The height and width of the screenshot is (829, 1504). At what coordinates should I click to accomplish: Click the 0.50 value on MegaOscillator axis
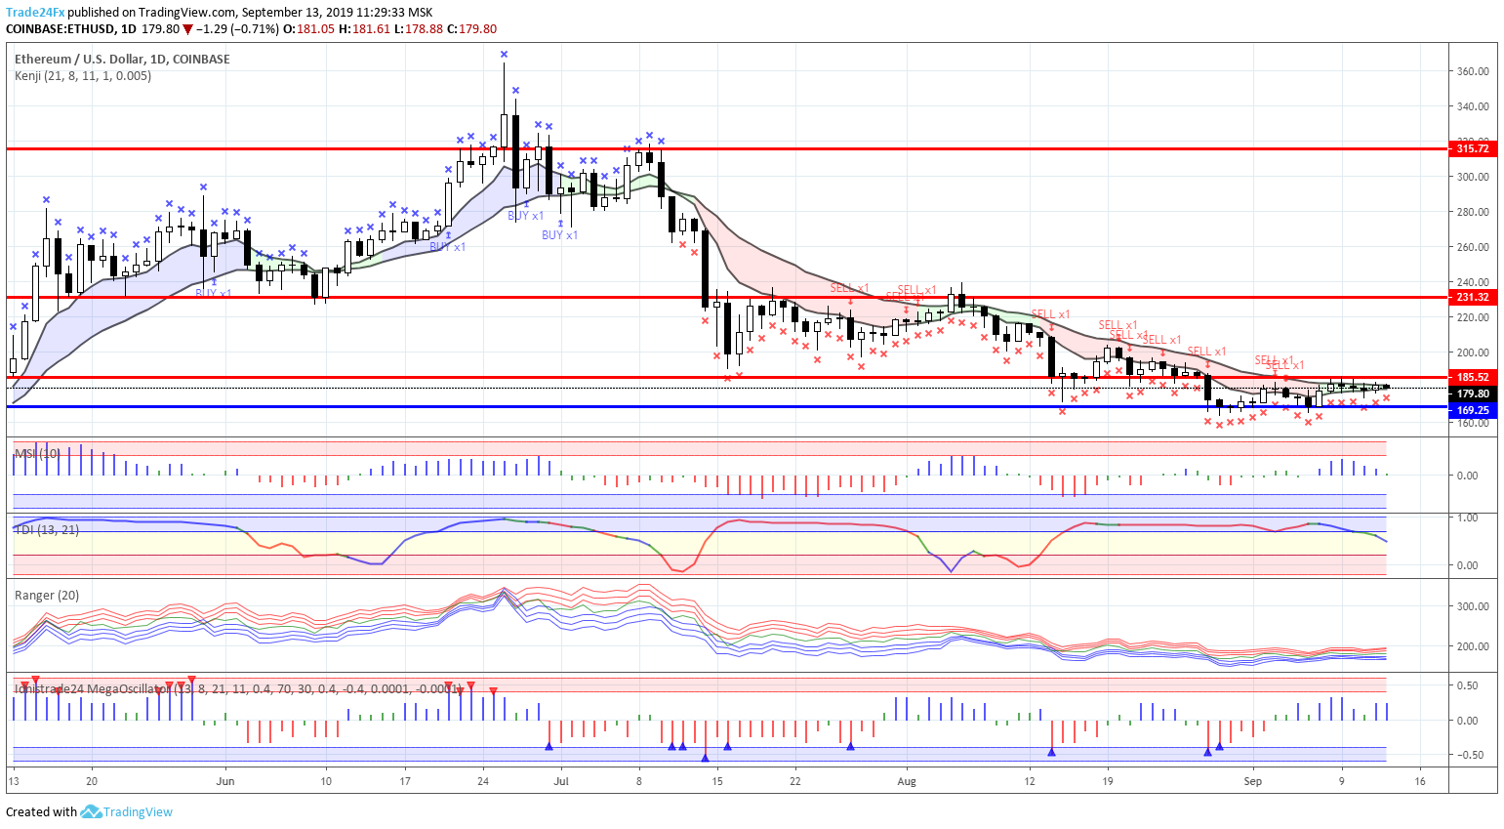1467,685
